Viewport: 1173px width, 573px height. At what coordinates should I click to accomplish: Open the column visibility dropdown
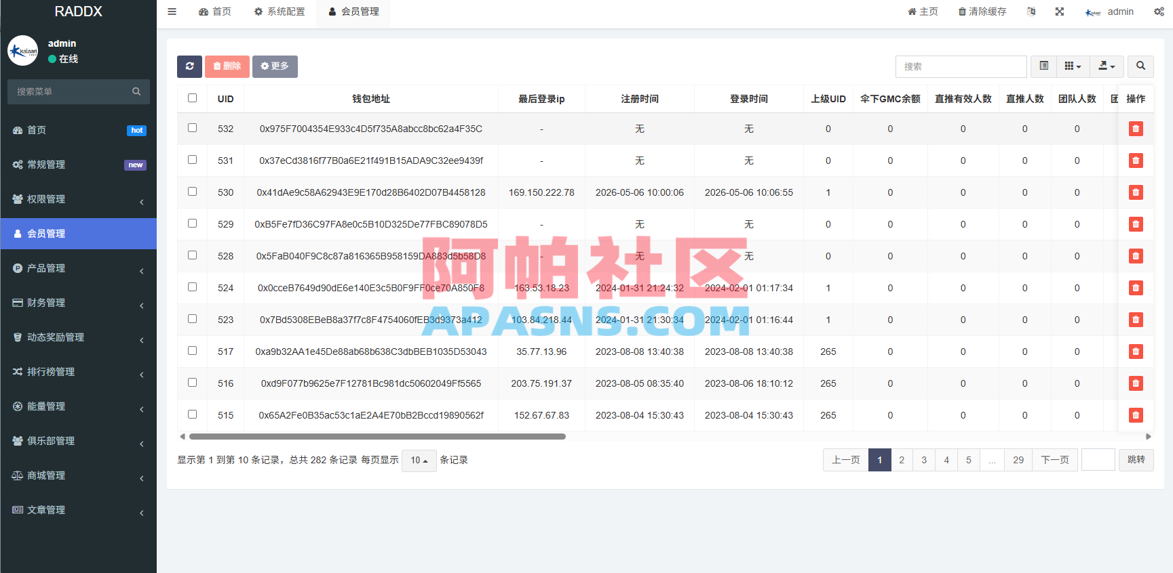1073,66
